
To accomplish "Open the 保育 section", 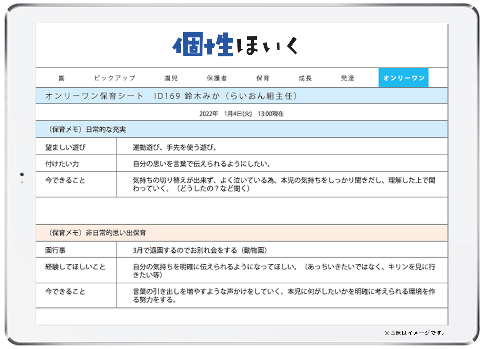I will point(263,78).
